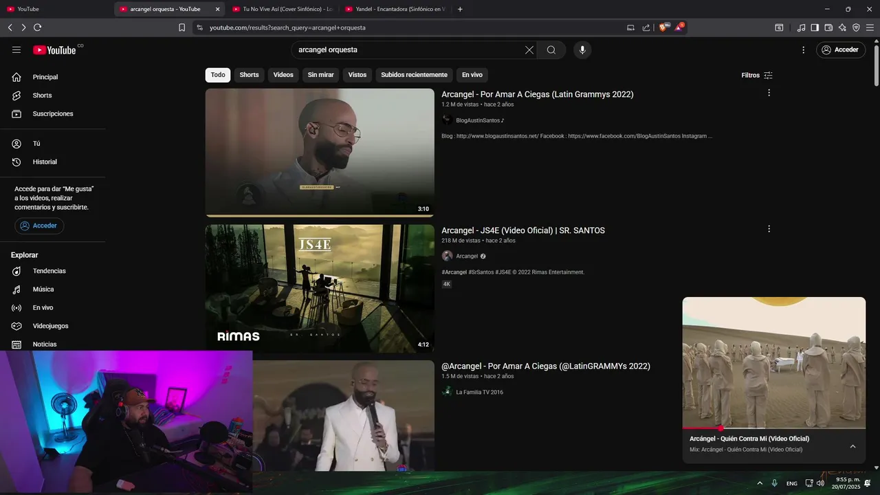Go forward with the browser forward arrow
Viewport: 880px width, 495px height.
(23, 27)
